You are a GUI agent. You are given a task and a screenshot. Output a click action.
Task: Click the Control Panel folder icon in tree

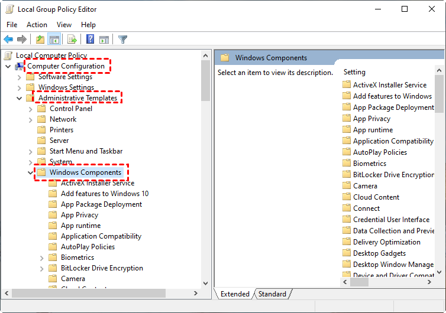pyautogui.click(x=41, y=109)
